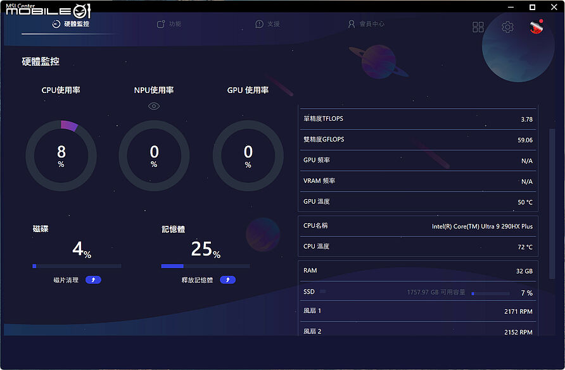Click the 記憶體 usage progress bar

click(205, 266)
